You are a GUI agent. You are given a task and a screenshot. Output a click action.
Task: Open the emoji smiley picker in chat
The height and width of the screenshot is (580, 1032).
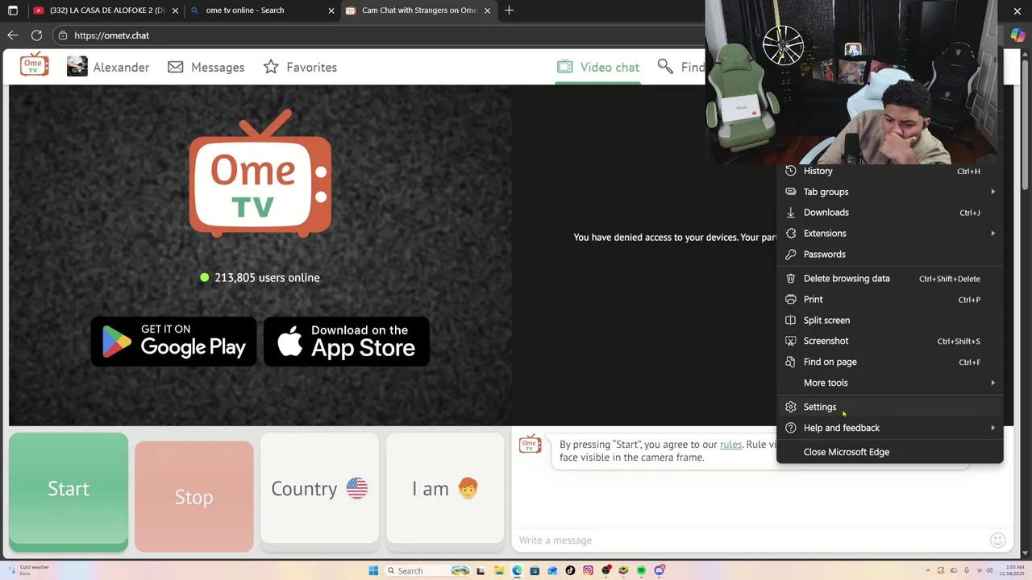997,540
